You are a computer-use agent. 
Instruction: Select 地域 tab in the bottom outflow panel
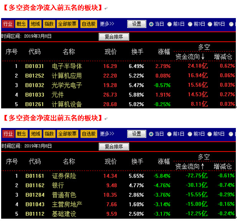coord(35,134)
